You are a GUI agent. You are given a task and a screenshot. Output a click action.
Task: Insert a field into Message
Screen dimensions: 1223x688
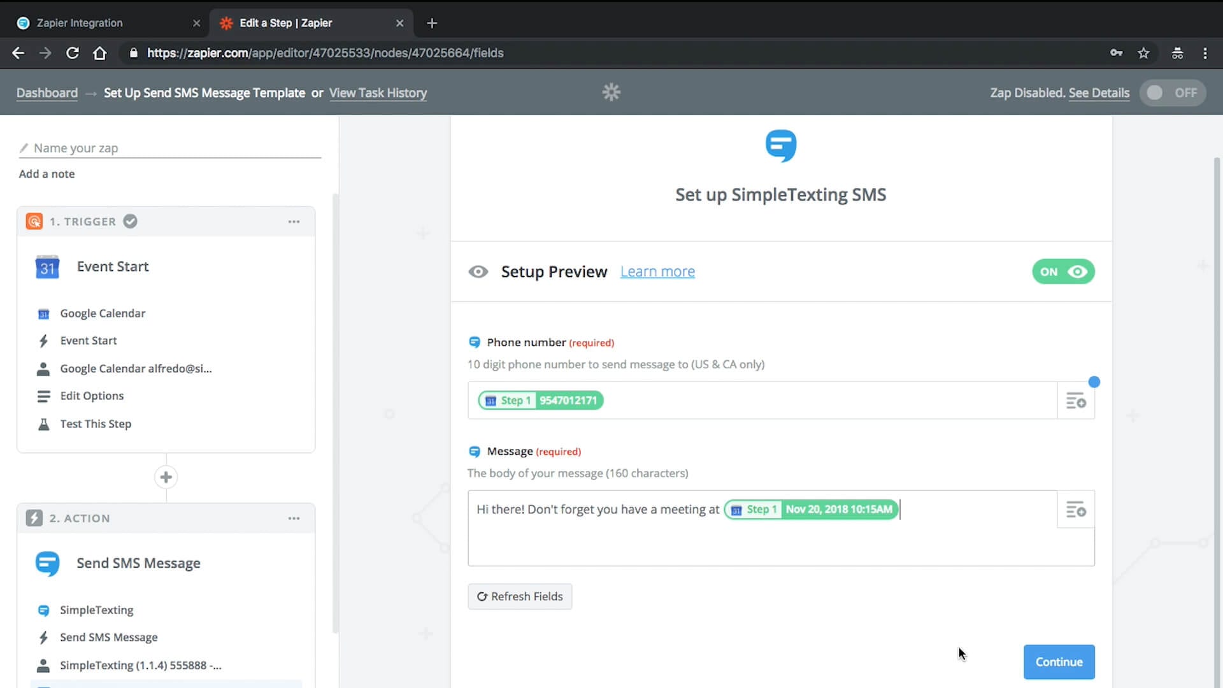[1076, 510]
